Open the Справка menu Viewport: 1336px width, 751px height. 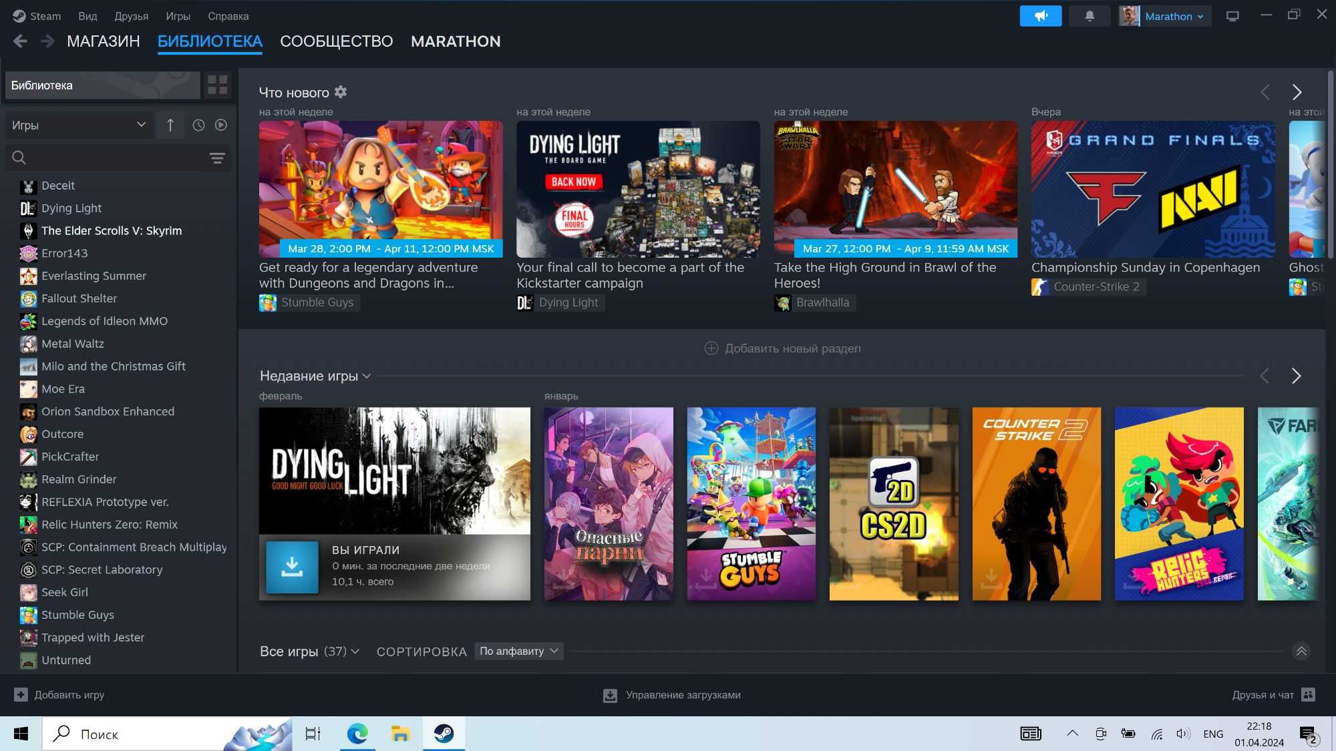(x=228, y=16)
